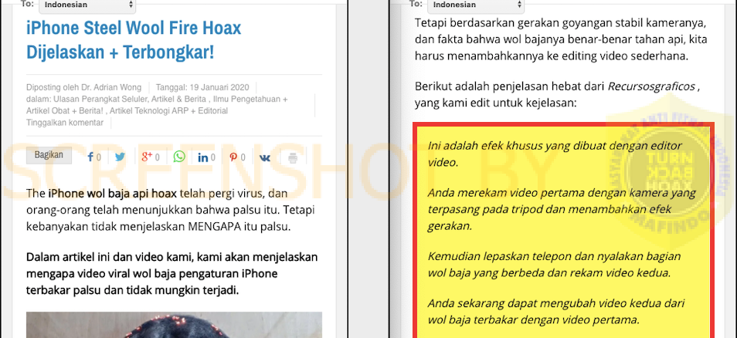Click 'Anda sekarang dapat mengubah video' paragraph
The image size is (737, 338).
pos(556,311)
